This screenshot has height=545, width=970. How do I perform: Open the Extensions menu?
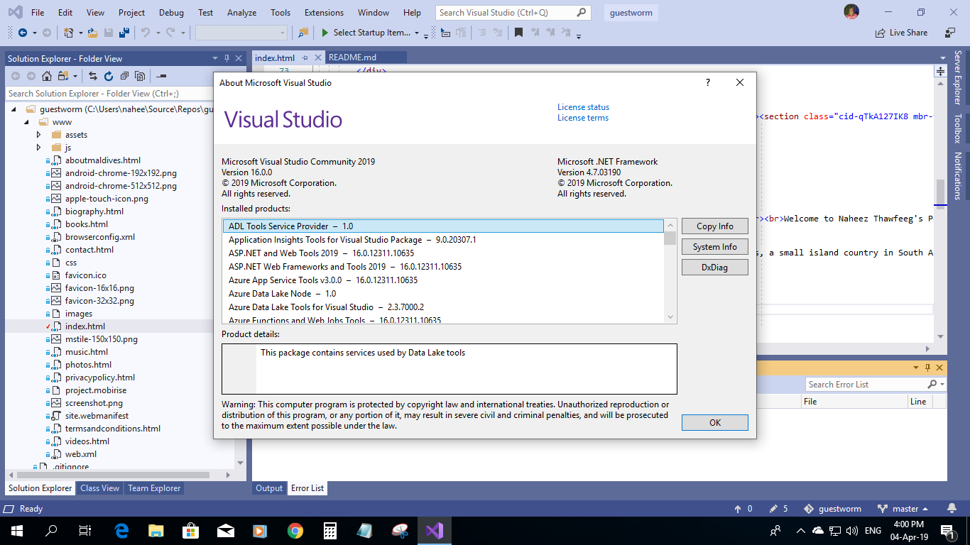[x=324, y=13]
